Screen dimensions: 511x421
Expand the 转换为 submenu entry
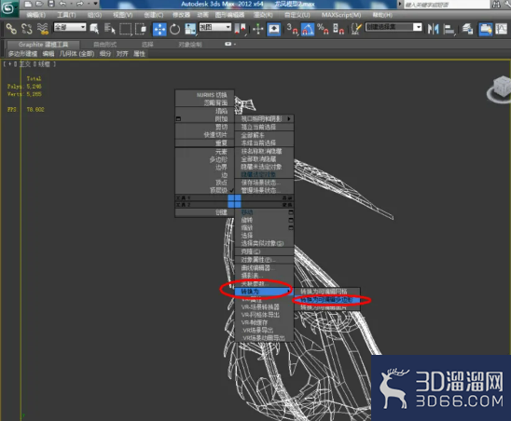(x=264, y=292)
